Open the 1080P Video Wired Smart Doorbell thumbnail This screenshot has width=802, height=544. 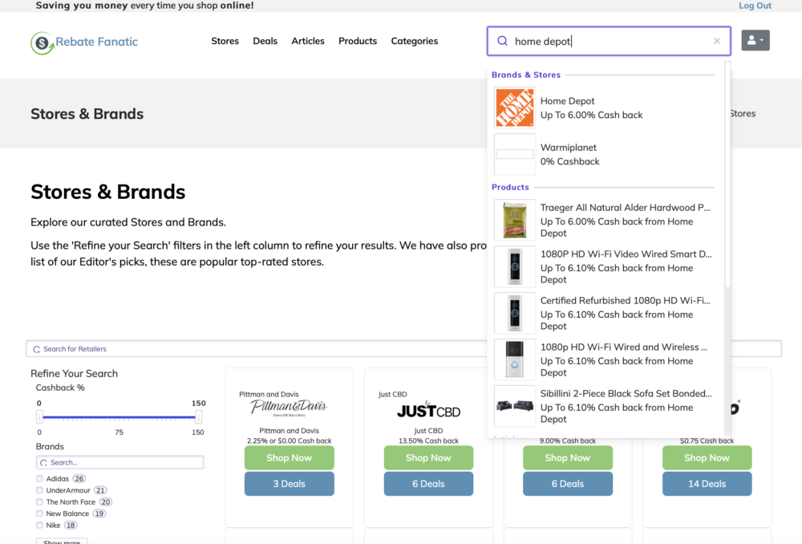click(x=515, y=266)
